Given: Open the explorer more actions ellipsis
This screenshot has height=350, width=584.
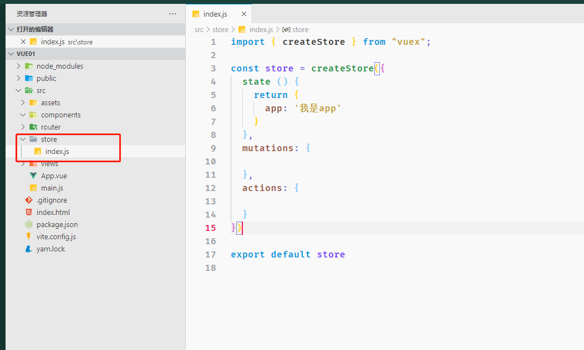Looking at the screenshot, I should 173,13.
